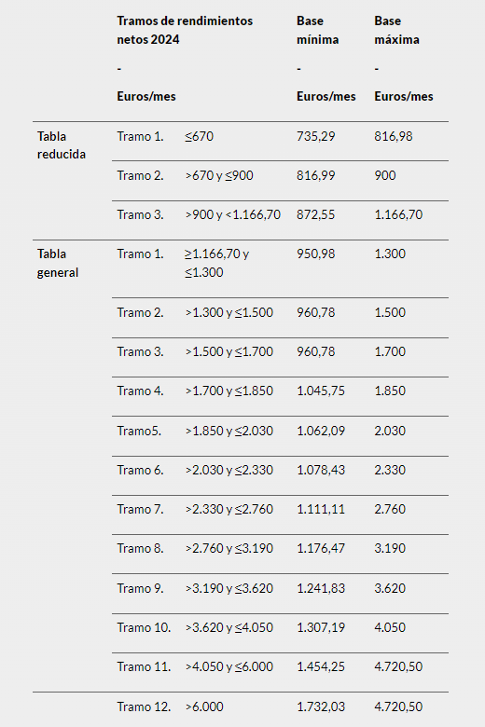Click the 'Tabla general' row label
Image resolution: width=485 pixels, height=727 pixels.
coord(58,263)
